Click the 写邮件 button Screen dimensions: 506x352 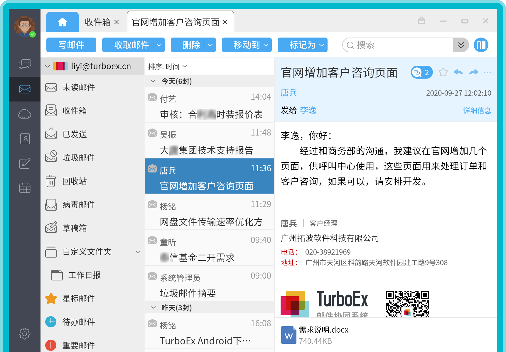point(71,45)
